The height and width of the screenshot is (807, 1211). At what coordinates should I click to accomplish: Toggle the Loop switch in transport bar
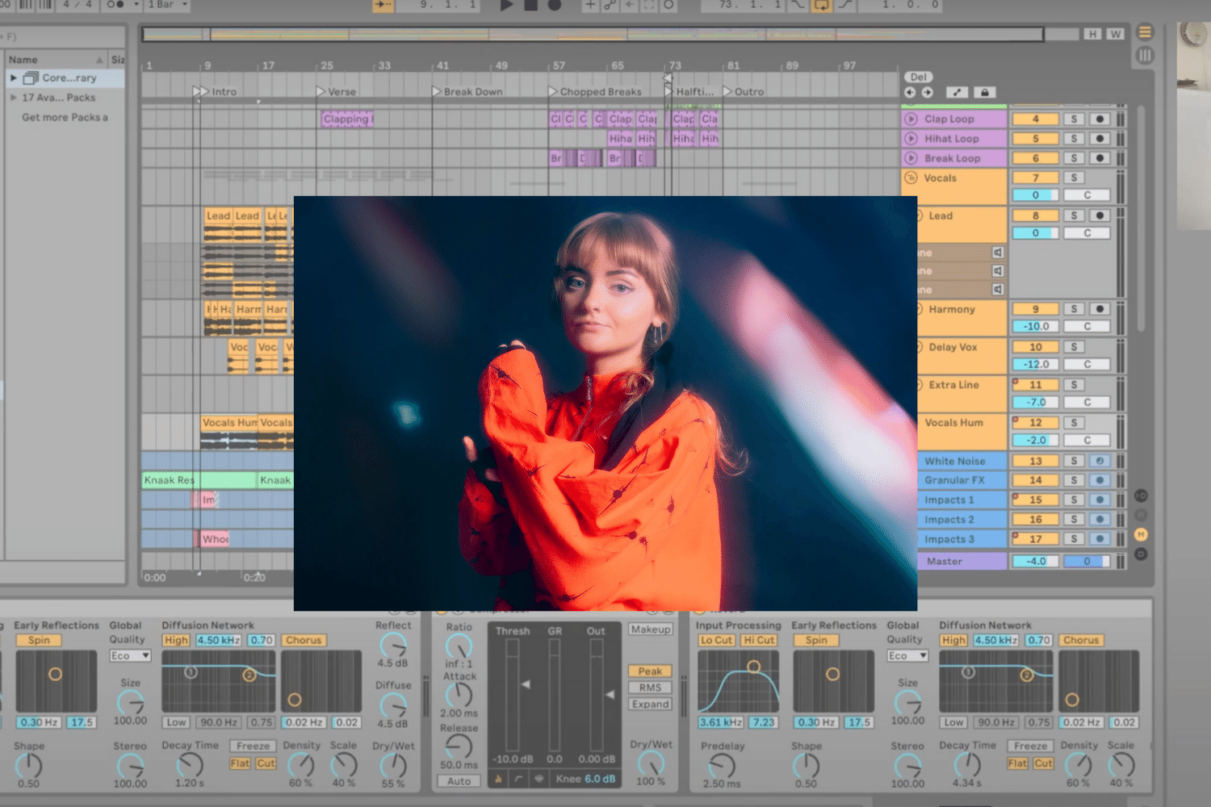821,5
